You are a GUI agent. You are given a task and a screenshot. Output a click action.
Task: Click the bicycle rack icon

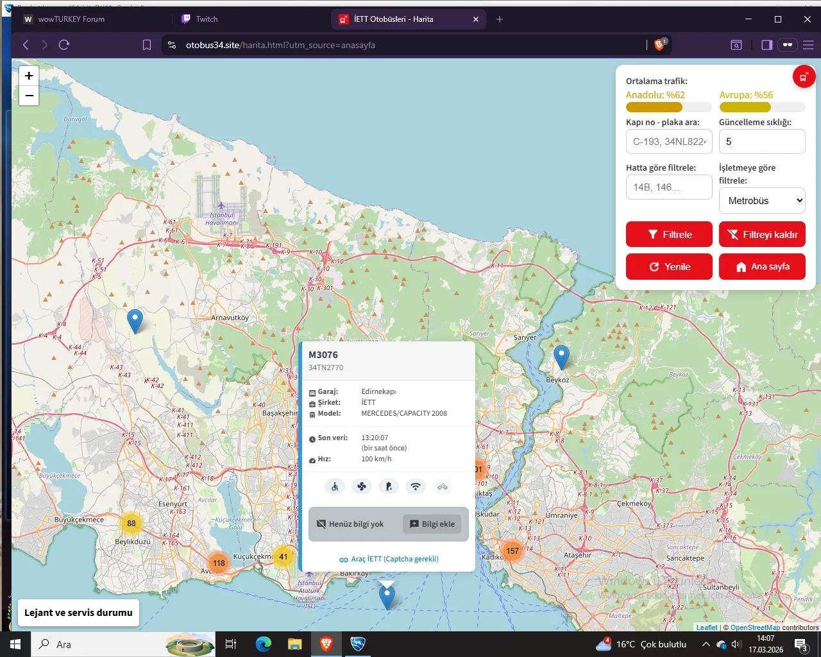pos(443,486)
